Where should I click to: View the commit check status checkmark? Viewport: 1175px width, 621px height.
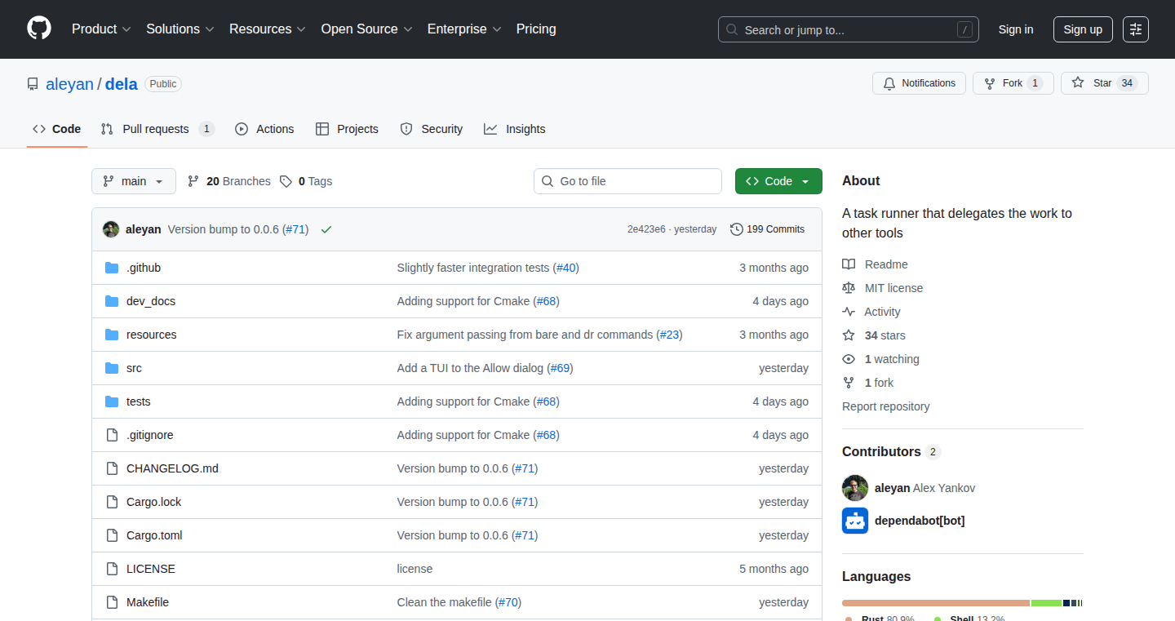click(x=326, y=229)
